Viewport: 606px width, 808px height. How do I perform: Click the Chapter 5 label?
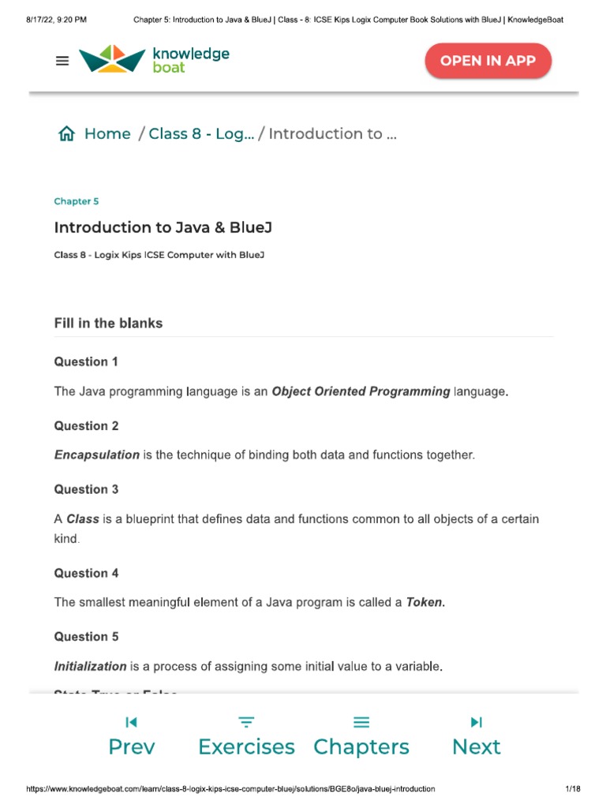77,201
